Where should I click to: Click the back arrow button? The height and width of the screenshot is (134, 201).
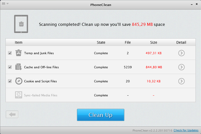[x=12, y=115]
